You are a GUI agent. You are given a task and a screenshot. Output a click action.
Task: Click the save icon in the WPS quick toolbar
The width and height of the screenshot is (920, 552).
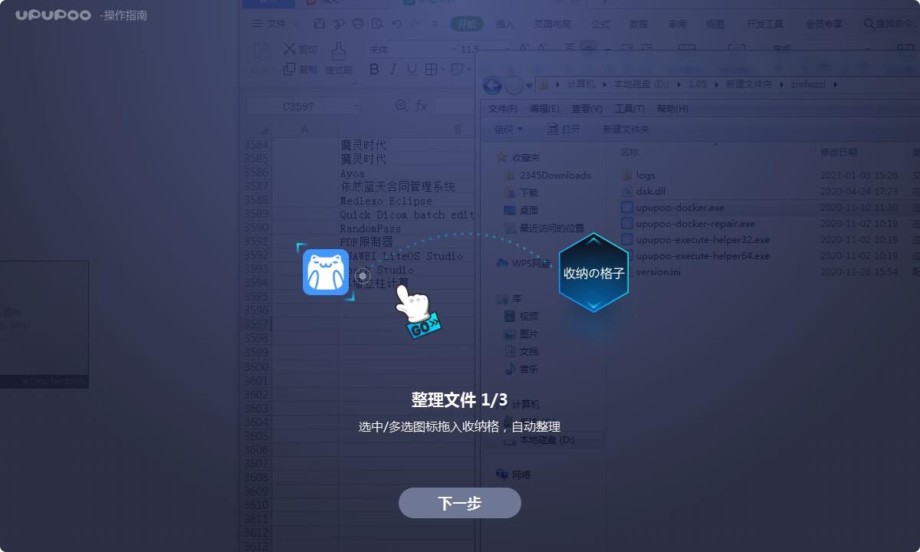320,24
